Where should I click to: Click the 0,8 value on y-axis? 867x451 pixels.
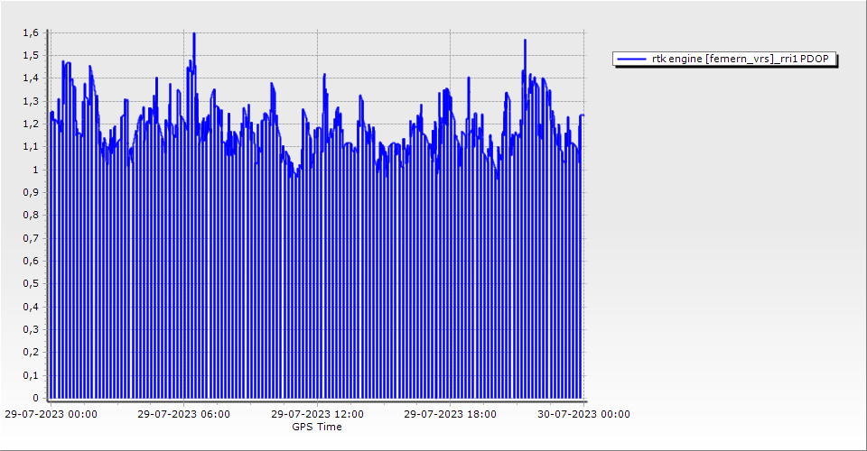coord(31,216)
